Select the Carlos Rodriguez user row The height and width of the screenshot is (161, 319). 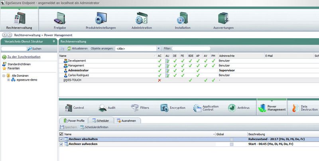189,75
